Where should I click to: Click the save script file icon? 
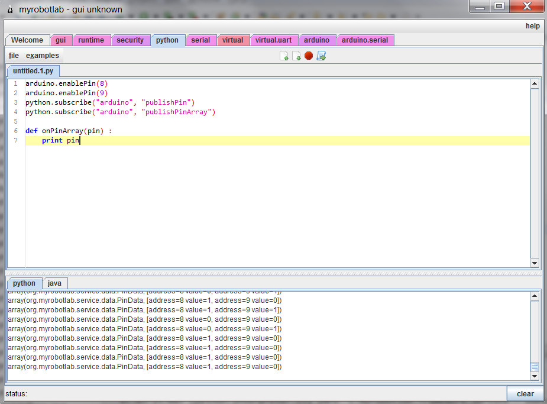296,56
